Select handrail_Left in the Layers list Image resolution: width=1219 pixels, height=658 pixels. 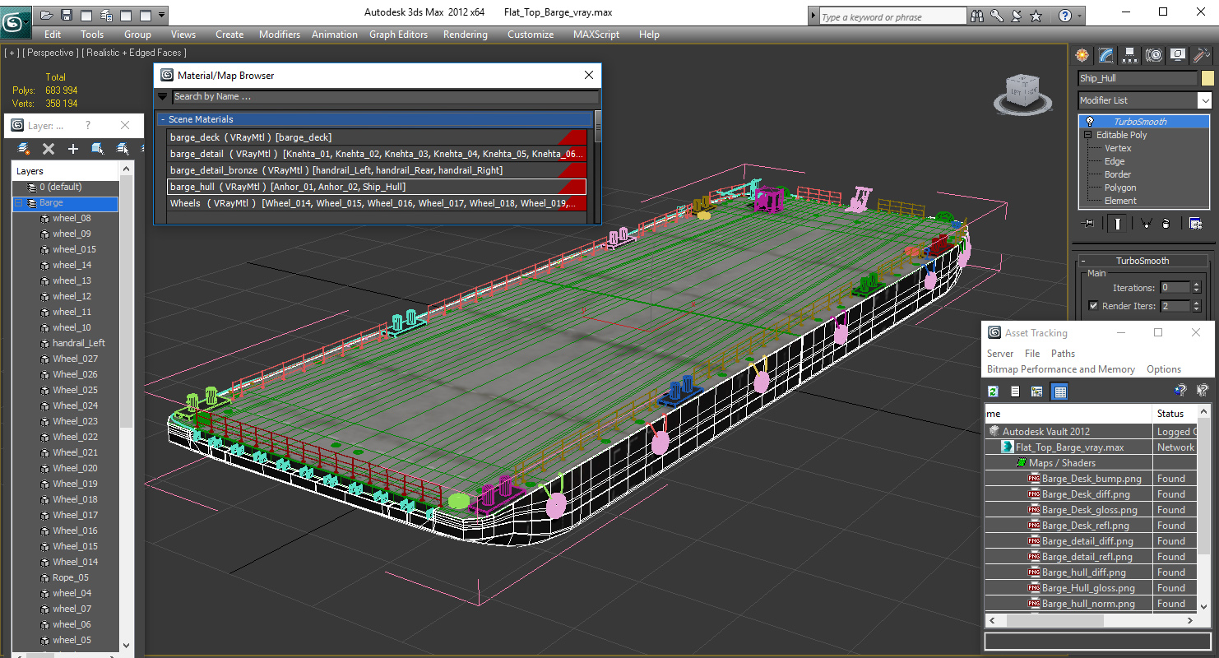(78, 343)
